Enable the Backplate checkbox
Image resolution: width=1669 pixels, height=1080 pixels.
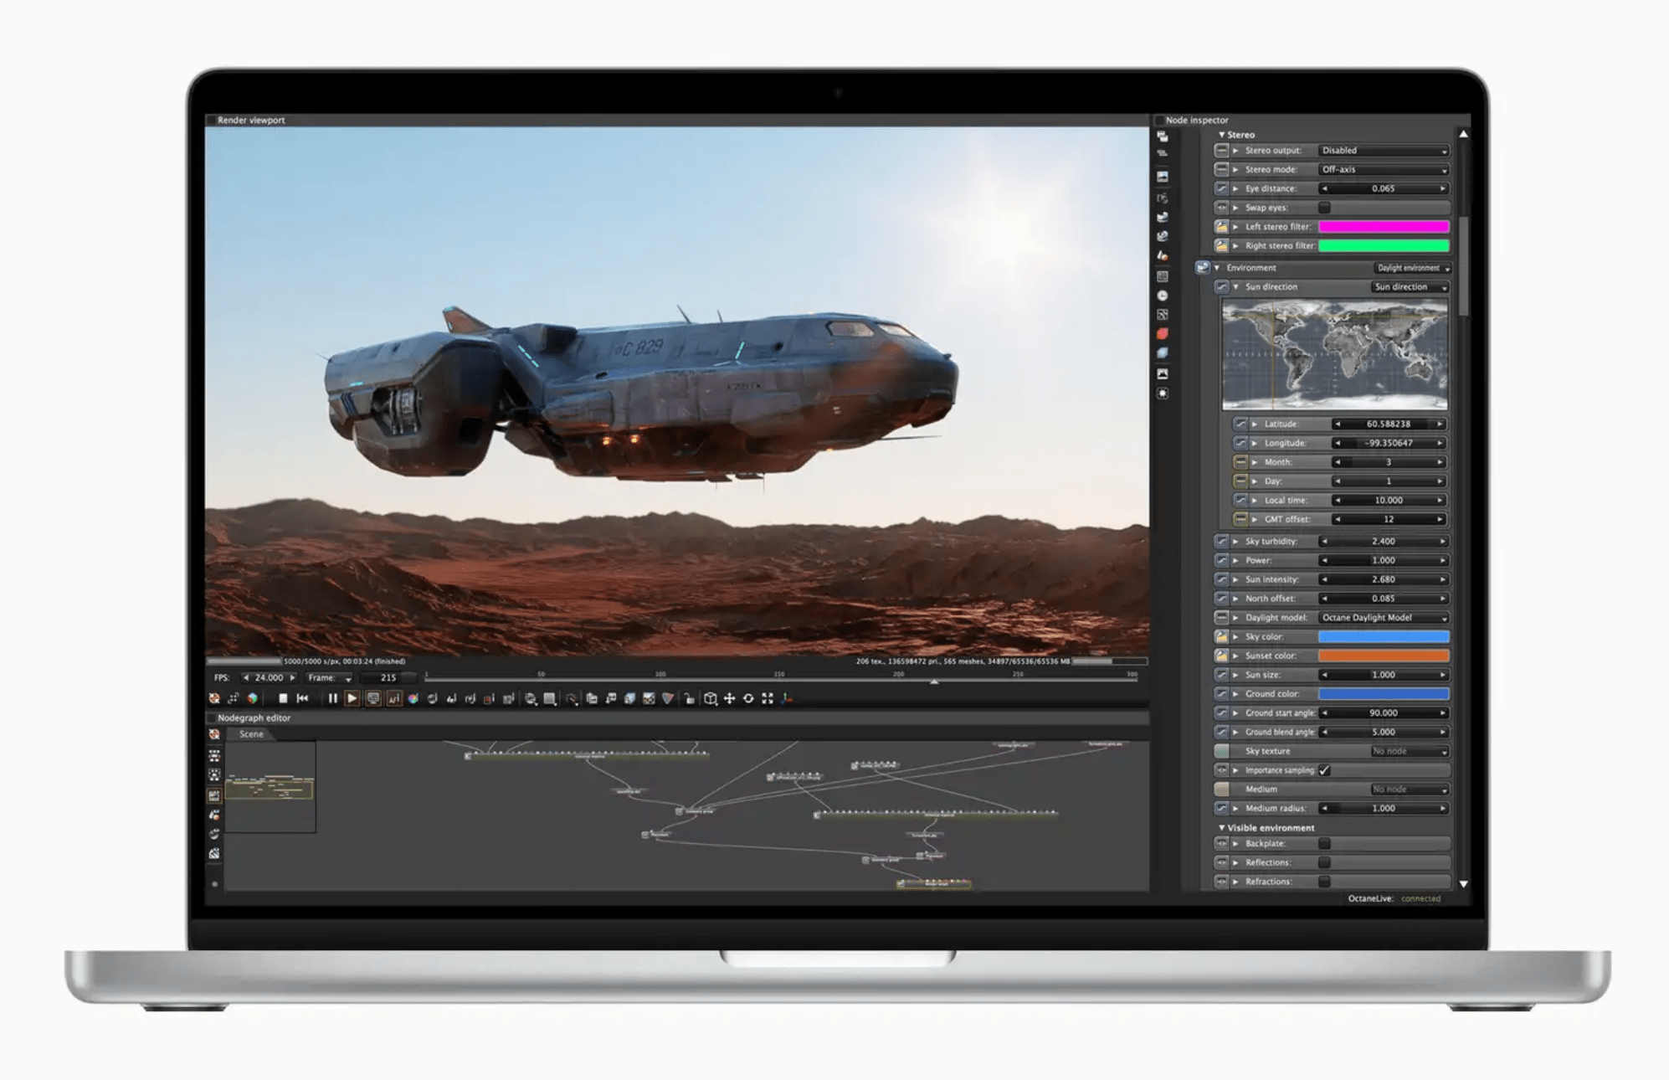1324,844
